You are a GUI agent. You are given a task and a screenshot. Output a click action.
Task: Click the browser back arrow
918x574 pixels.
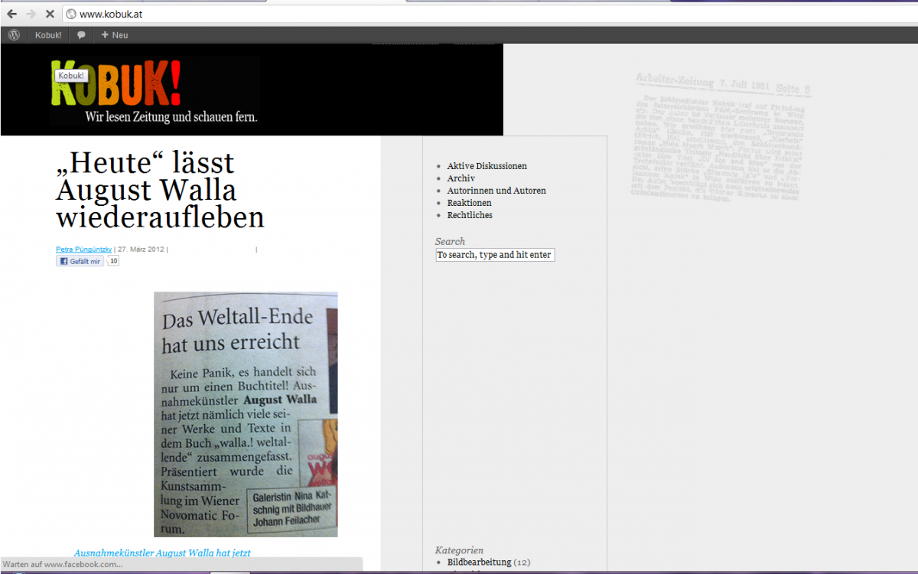pyautogui.click(x=11, y=14)
